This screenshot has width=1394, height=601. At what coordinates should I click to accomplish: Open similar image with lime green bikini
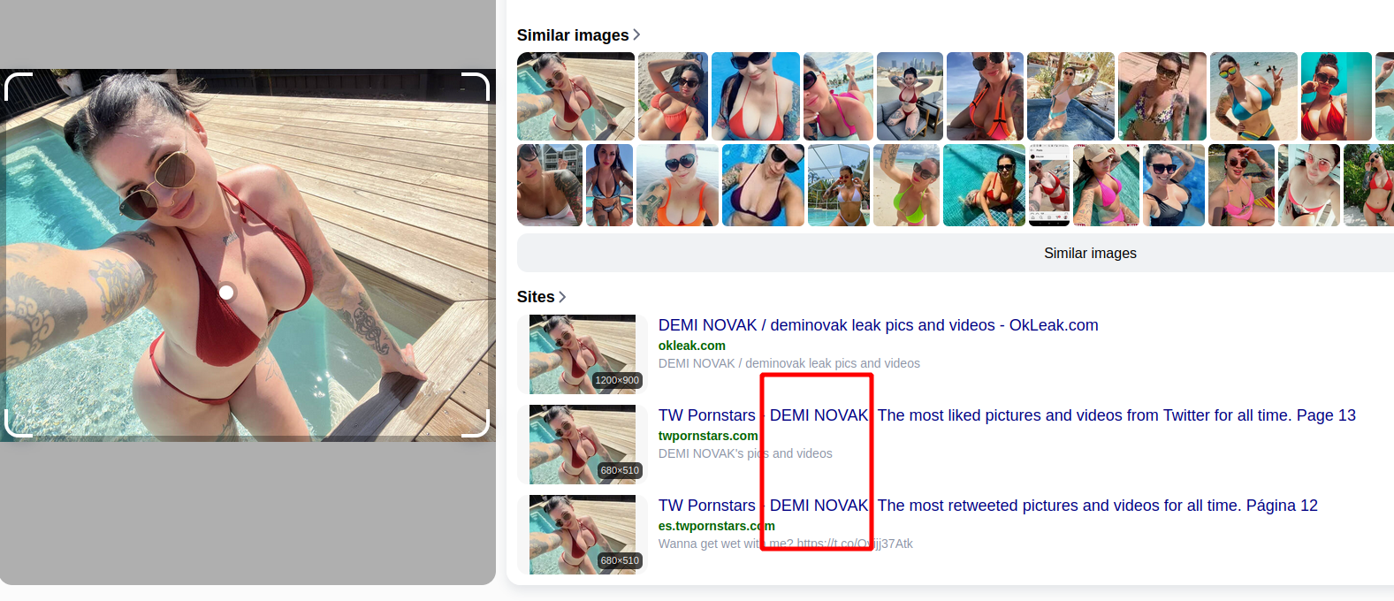coord(906,186)
